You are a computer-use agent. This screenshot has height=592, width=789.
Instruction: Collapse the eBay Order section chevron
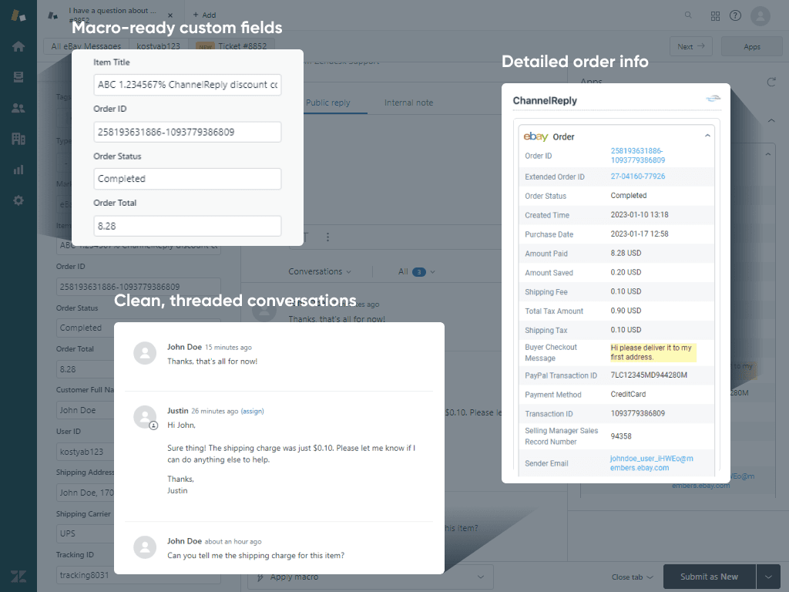[x=707, y=136]
